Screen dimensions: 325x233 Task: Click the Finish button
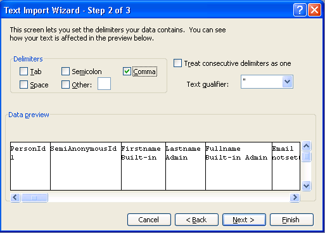coord(291,220)
